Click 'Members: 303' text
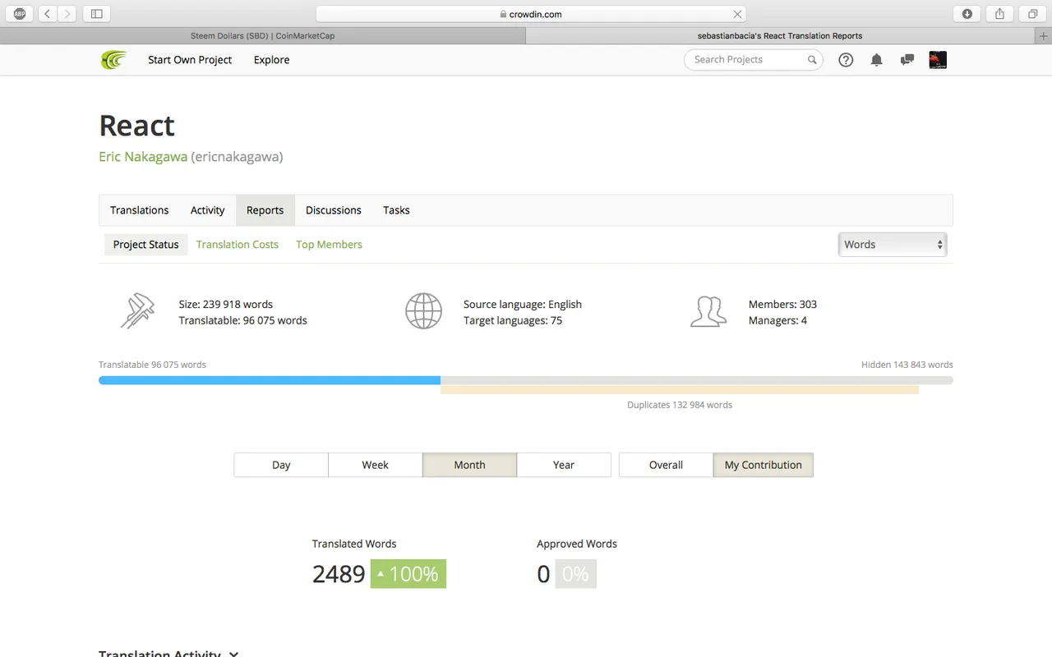This screenshot has height=657, width=1052. coord(782,304)
